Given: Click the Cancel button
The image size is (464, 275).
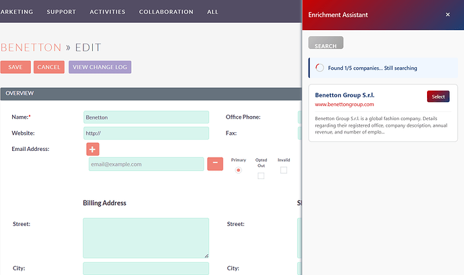Looking at the screenshot, I should (49, 67).
